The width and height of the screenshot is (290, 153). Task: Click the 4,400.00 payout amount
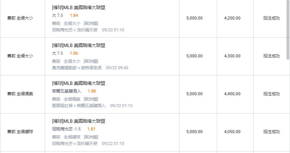[232, 94]
